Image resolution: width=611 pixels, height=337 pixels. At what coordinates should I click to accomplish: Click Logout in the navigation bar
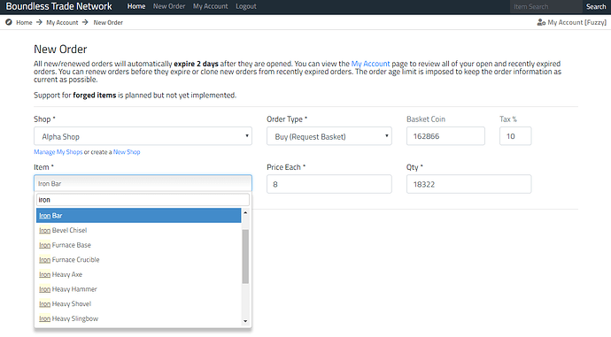(x=246, y=6)
